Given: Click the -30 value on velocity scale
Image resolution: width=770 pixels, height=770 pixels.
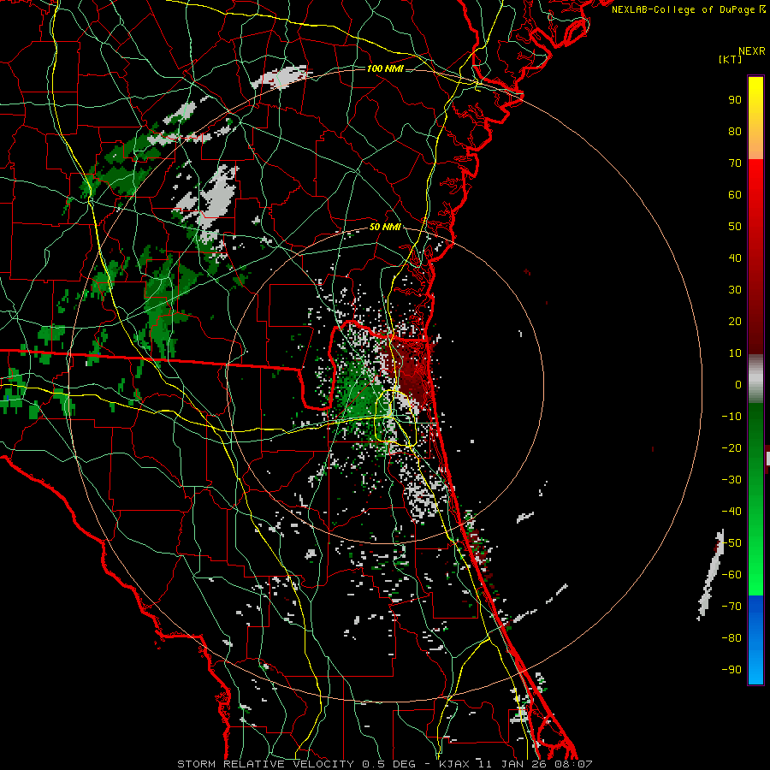Looking at the screenshot, I should pyautogui.click(x=731, y=480).
